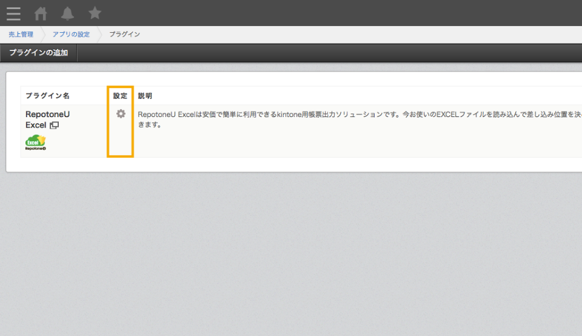
Task: Navigate to 売上管理 breadcrumb
Action: click(21, 34)
